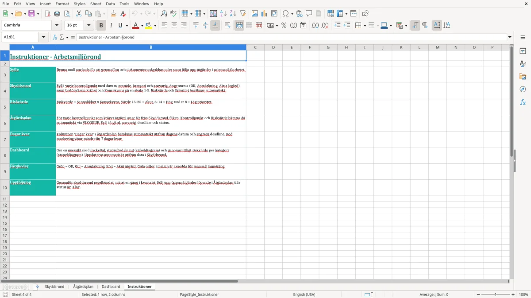531x298 pixels.
Task: Switch to the Dashboard sheet tab
Action: click(x=111, y=287)
